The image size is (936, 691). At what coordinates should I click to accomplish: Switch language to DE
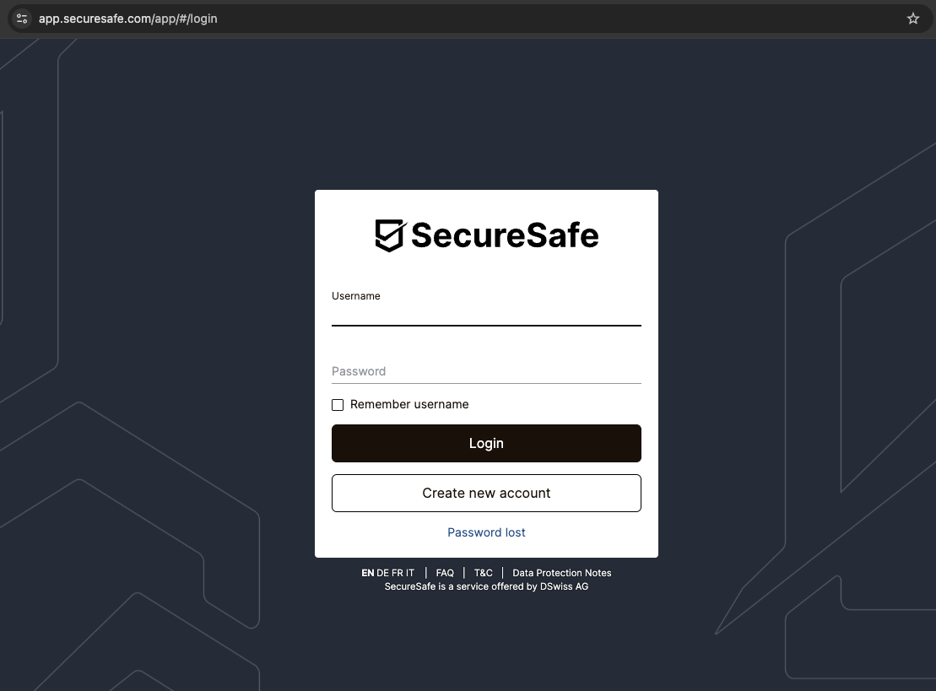tap(383, 573)
